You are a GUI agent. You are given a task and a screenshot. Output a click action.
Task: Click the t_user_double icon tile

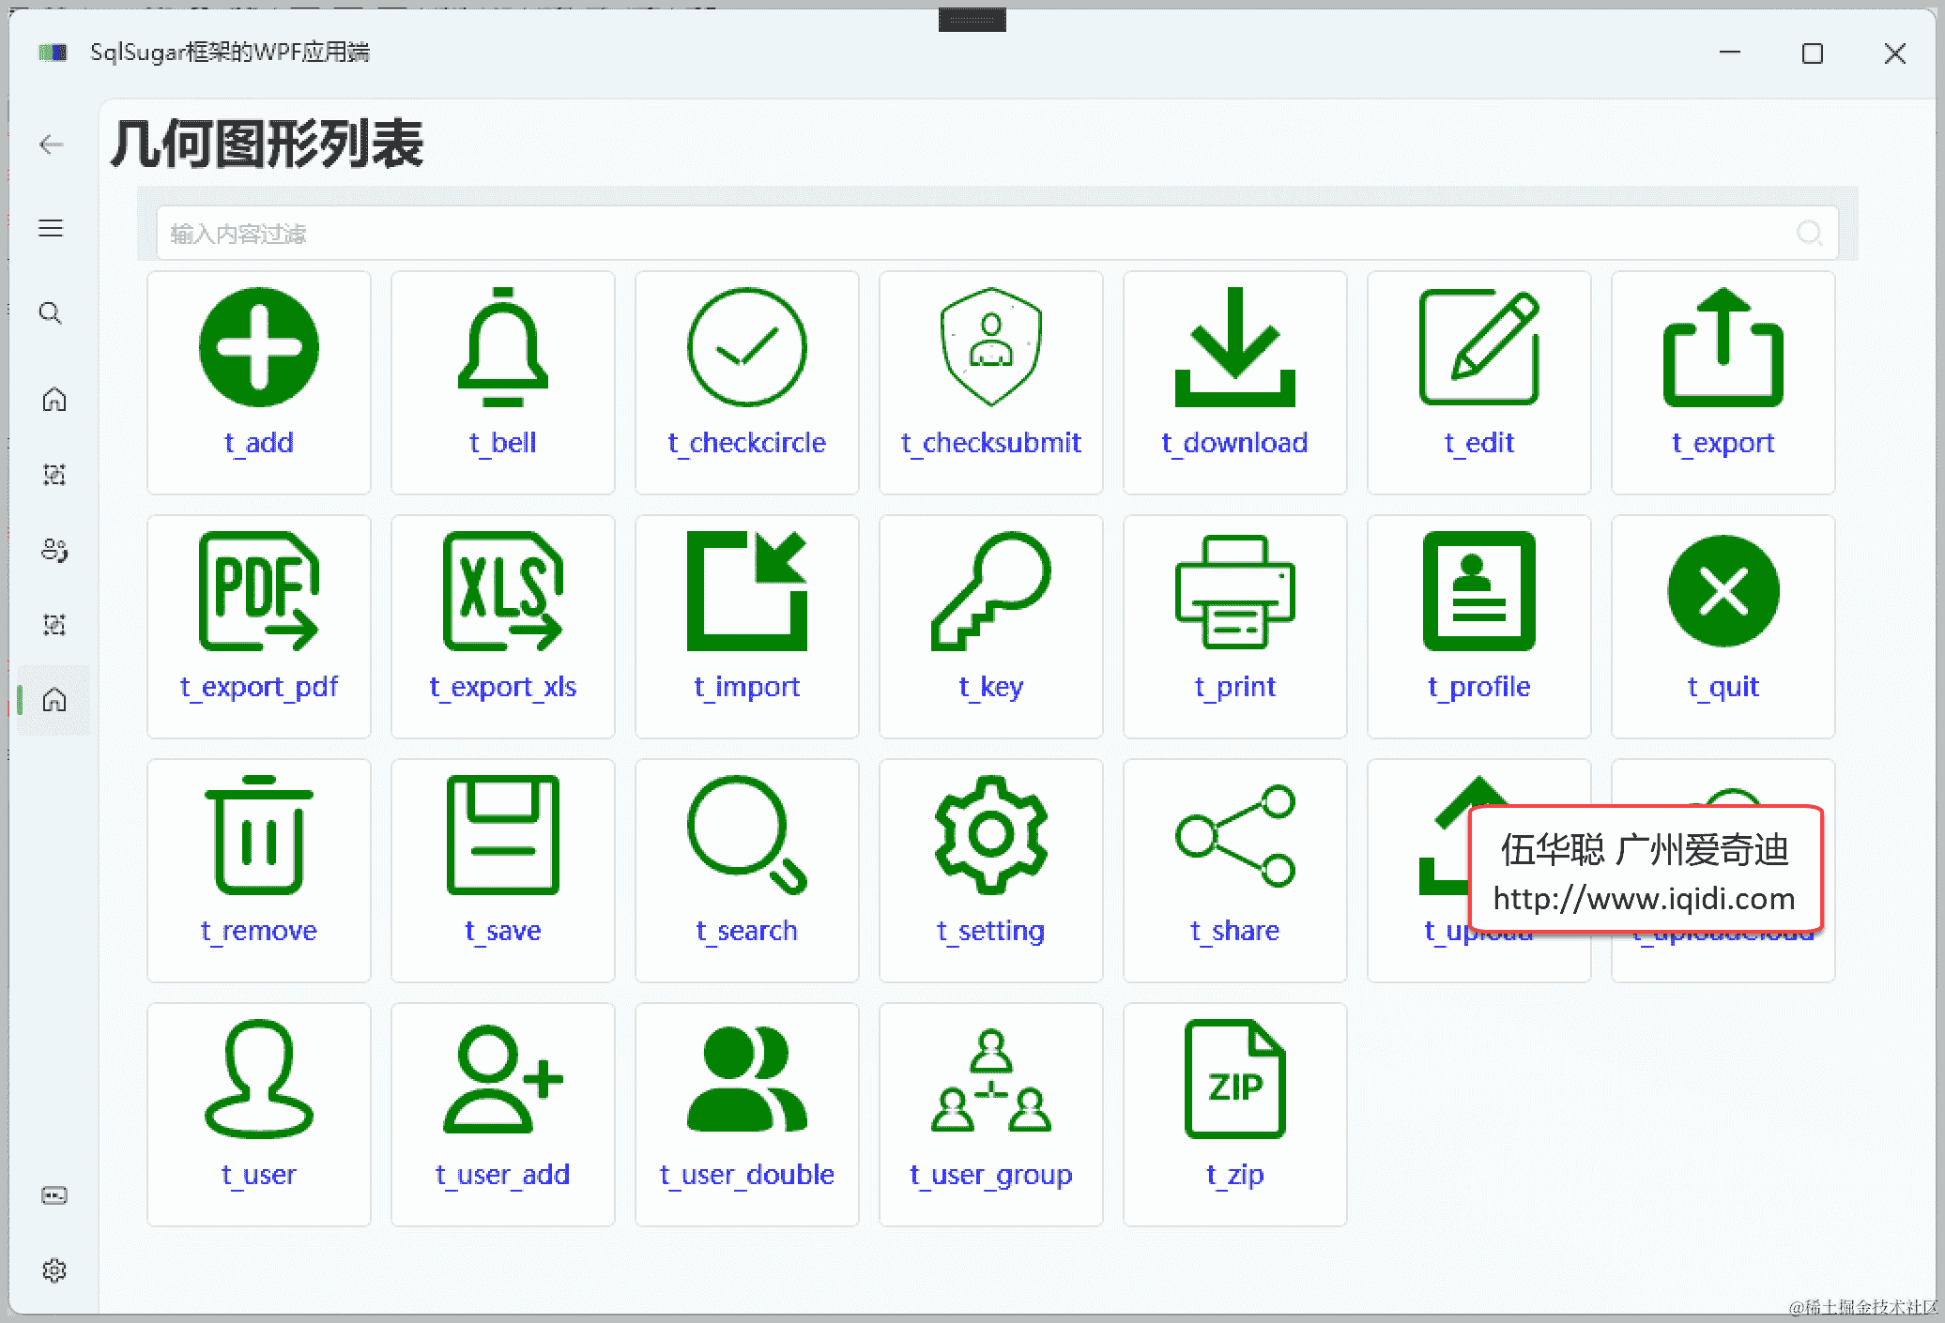click(x=747, y=1115)
